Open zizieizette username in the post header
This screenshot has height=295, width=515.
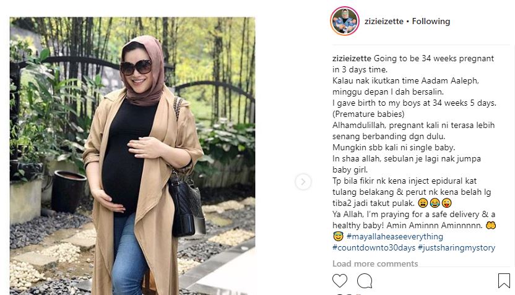tap(384, 21)
